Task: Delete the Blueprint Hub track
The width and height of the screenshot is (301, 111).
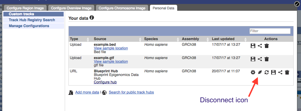Action: click(x=287, y=72)
